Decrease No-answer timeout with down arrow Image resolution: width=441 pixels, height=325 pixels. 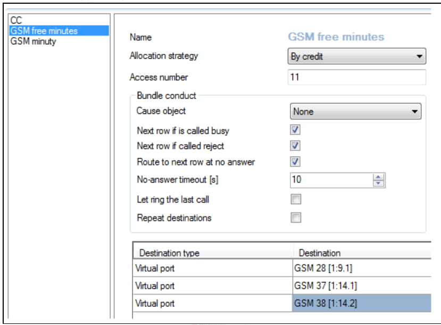(x=378, y=183)
